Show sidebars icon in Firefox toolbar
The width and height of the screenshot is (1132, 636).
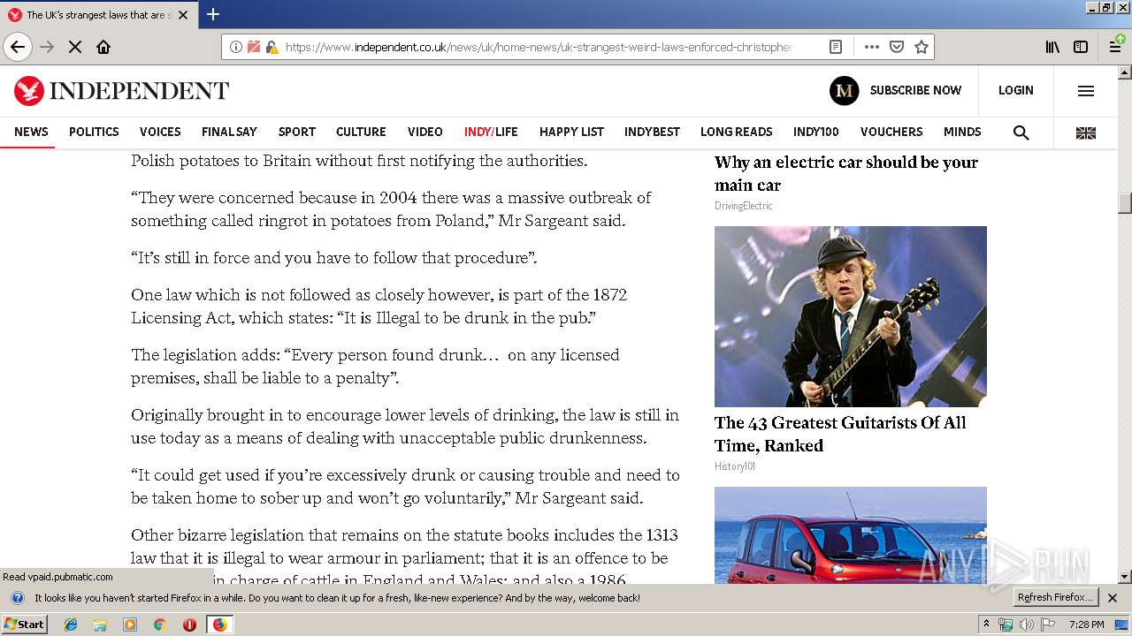(x=1081, y=47)
